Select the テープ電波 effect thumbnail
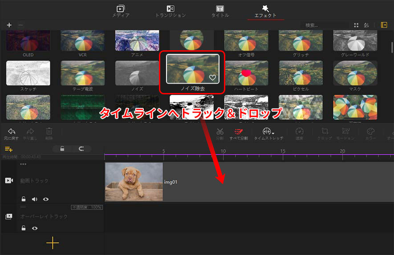The width and height of the screenshot is (394, 255). 83,73
